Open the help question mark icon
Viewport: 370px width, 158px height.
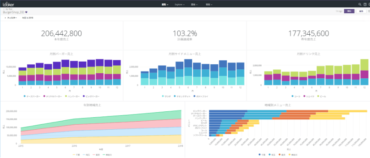coord(365,4)
